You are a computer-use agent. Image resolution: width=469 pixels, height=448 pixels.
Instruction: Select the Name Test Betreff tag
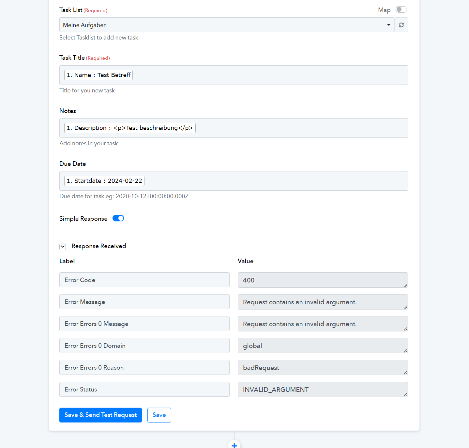click(x=98, y=75)
